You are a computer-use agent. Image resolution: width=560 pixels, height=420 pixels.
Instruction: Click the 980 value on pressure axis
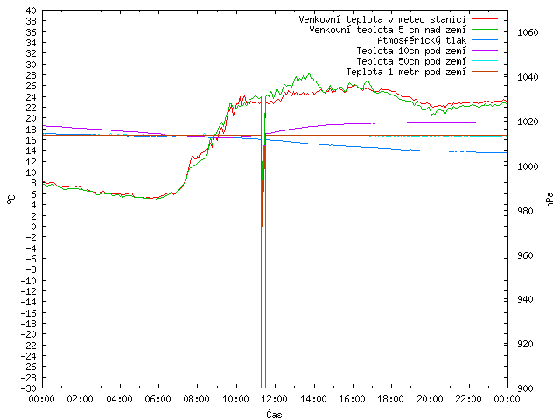(525, 211)
